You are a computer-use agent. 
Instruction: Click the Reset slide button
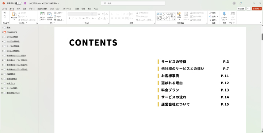(x=57, y=16)
